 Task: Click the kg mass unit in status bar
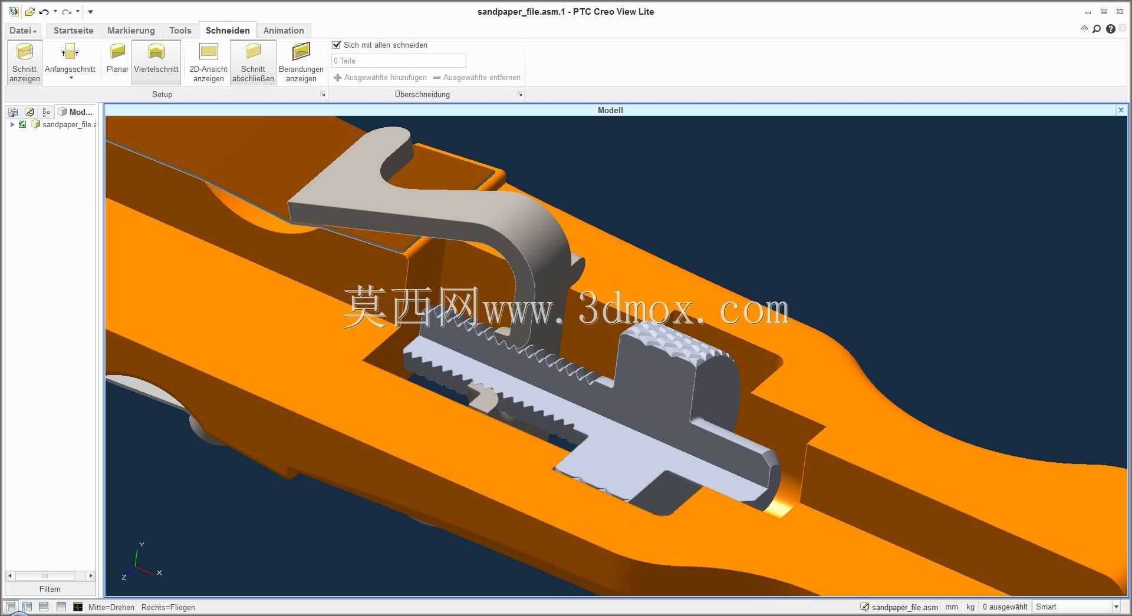pyautogui.click(x=970, y=607)
